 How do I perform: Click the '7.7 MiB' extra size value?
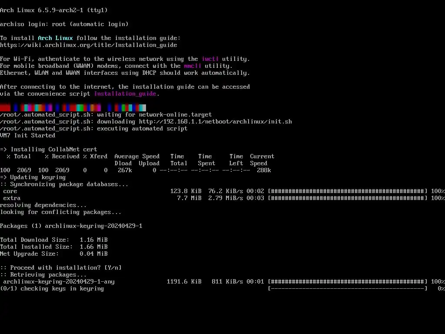189,198
